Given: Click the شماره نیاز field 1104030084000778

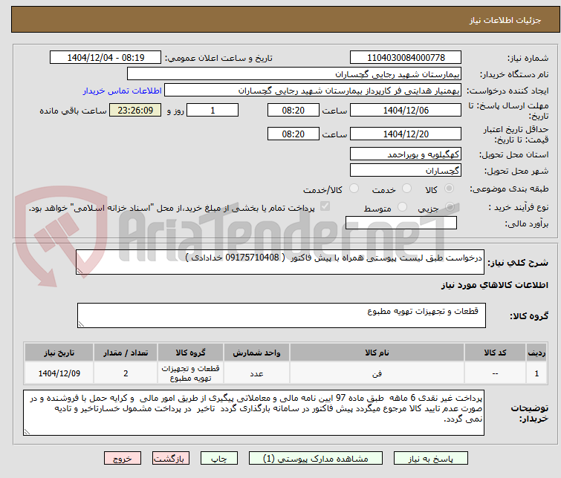Looking at the screenshot, I should [406, 58].
